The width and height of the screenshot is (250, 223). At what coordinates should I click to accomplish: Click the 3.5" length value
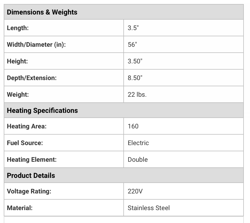click(133, 28)
